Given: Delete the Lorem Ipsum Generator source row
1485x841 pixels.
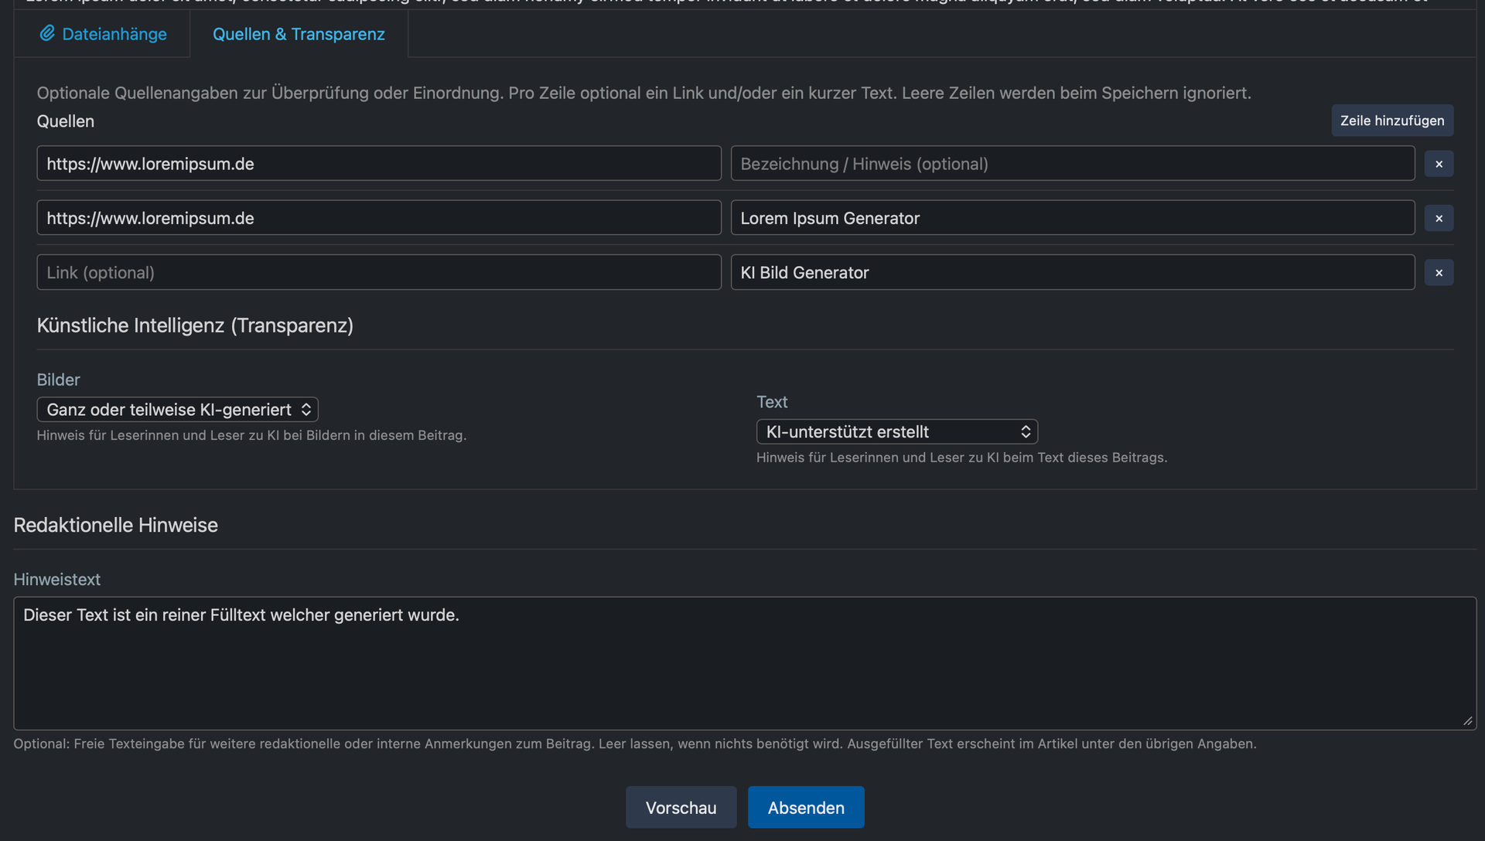Looking at the screenshot, I should pos(1439,218).
